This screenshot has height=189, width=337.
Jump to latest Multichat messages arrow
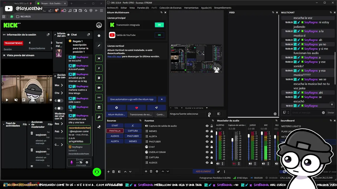pyautogui.click(x=332, y=104)
